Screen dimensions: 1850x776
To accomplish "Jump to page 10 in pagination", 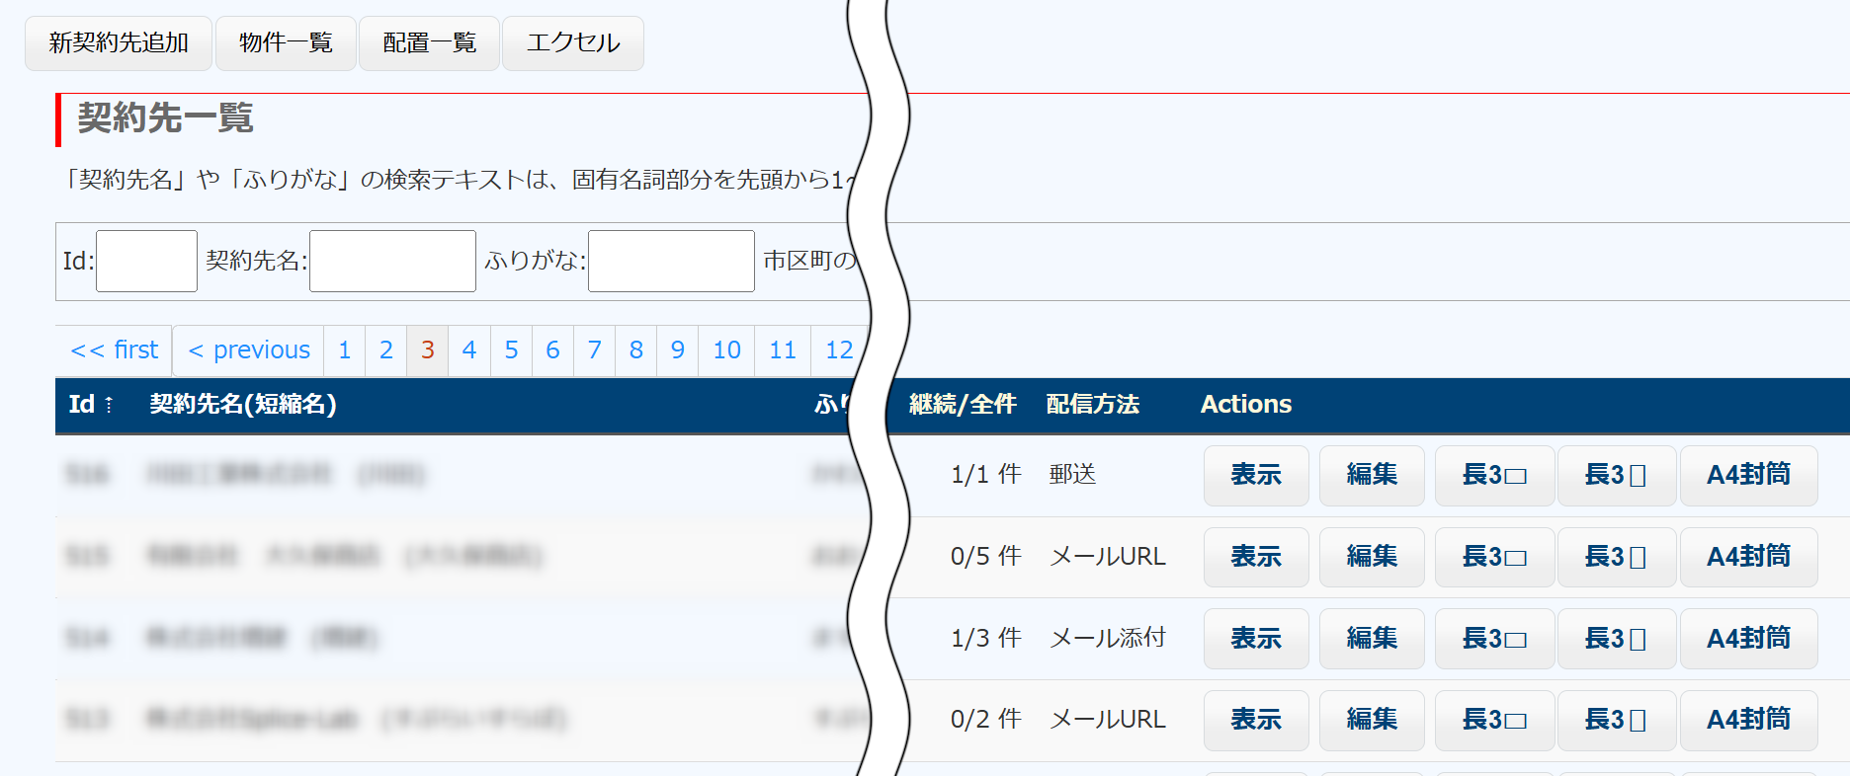I will [726, 350].
